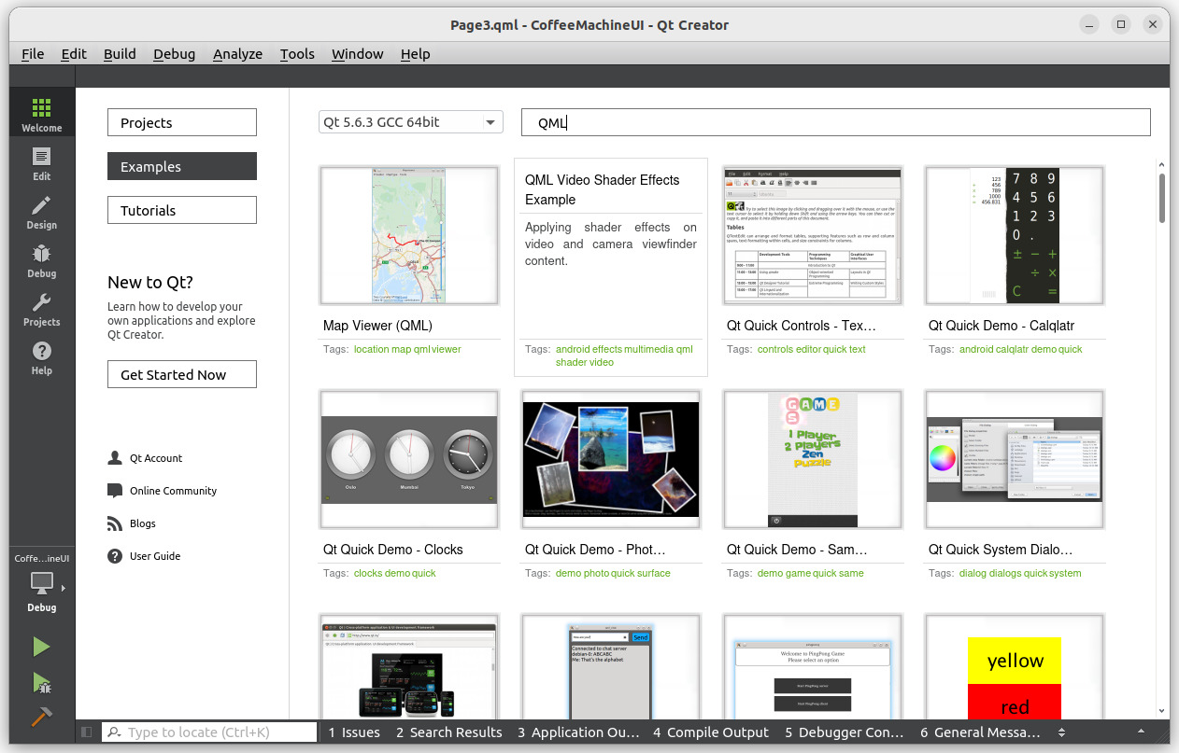
Task: Open Qt Quick Demo Calqlatr thumbnail
Action: (x=1015, y=235)
